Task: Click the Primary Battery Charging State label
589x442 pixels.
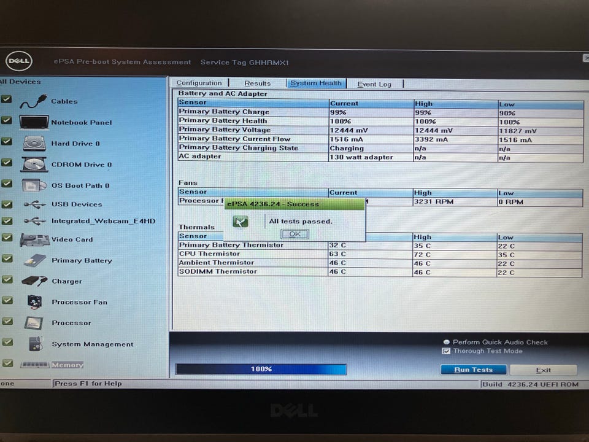Action: (x=239, y=148)
